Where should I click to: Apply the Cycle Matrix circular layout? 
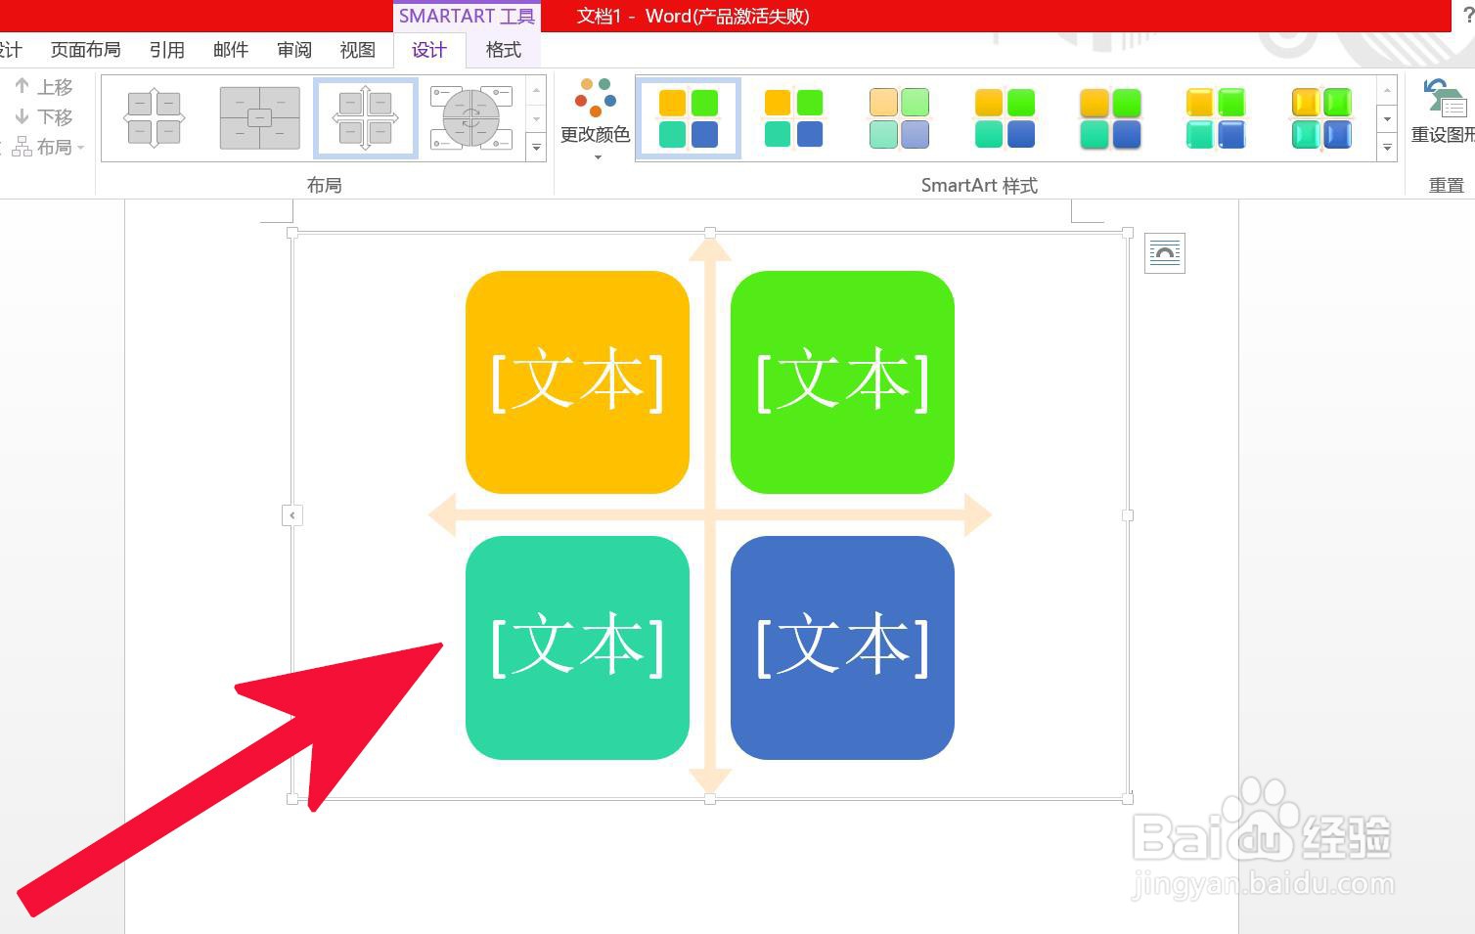[x=470, y=118]
